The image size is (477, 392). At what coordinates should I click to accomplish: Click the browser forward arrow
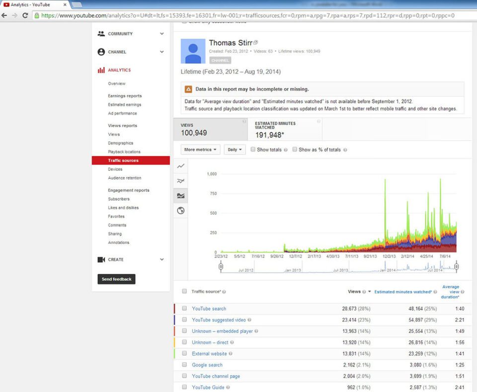[14, 15]
